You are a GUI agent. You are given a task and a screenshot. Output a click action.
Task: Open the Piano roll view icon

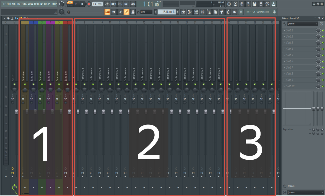pos(190,12)
